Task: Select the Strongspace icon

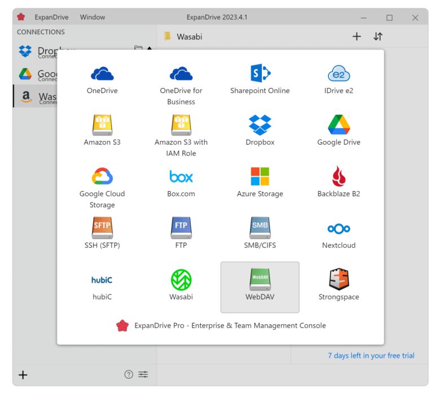Action: pos(338,280)
